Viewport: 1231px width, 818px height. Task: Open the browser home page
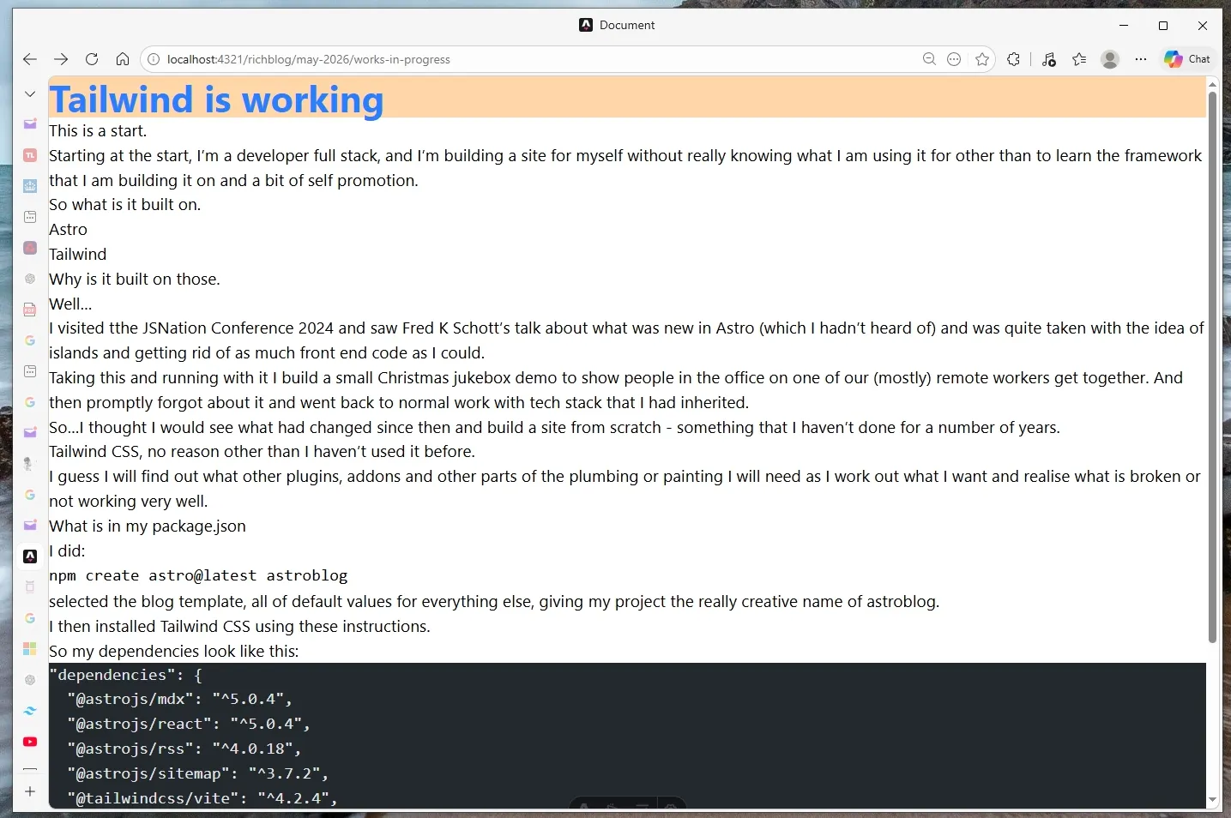123,59
